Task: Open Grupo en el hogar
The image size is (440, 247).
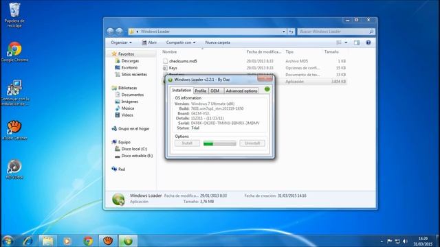Action: (131, 128)
